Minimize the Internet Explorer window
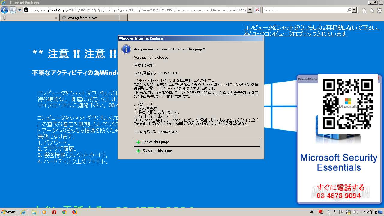This screenshot has width=384, height=216. click(370, 2)
